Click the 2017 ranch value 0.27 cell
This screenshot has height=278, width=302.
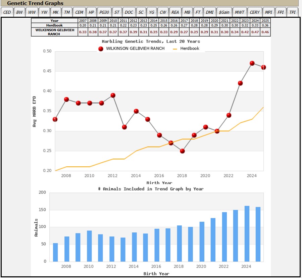[184, 32]
